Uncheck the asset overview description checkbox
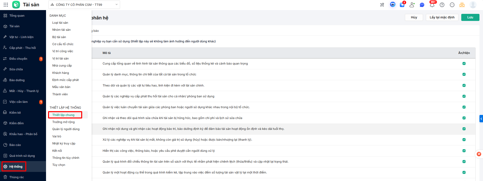 pos(464,64)
